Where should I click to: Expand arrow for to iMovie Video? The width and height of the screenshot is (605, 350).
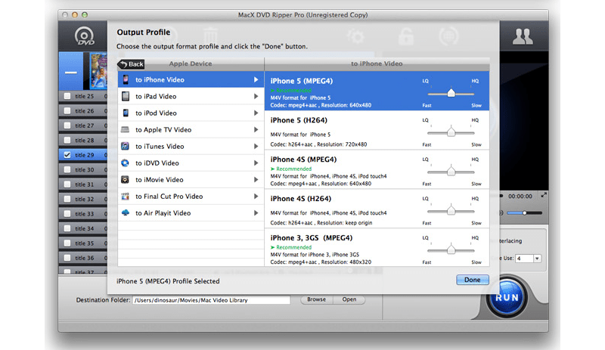tap(256, 179)
